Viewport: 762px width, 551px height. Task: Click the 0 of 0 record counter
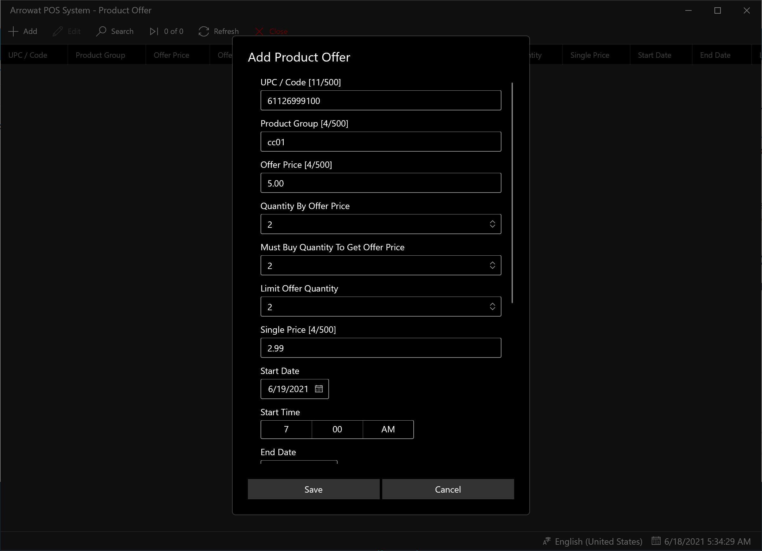pyautogui.click(x=174, y=31)
